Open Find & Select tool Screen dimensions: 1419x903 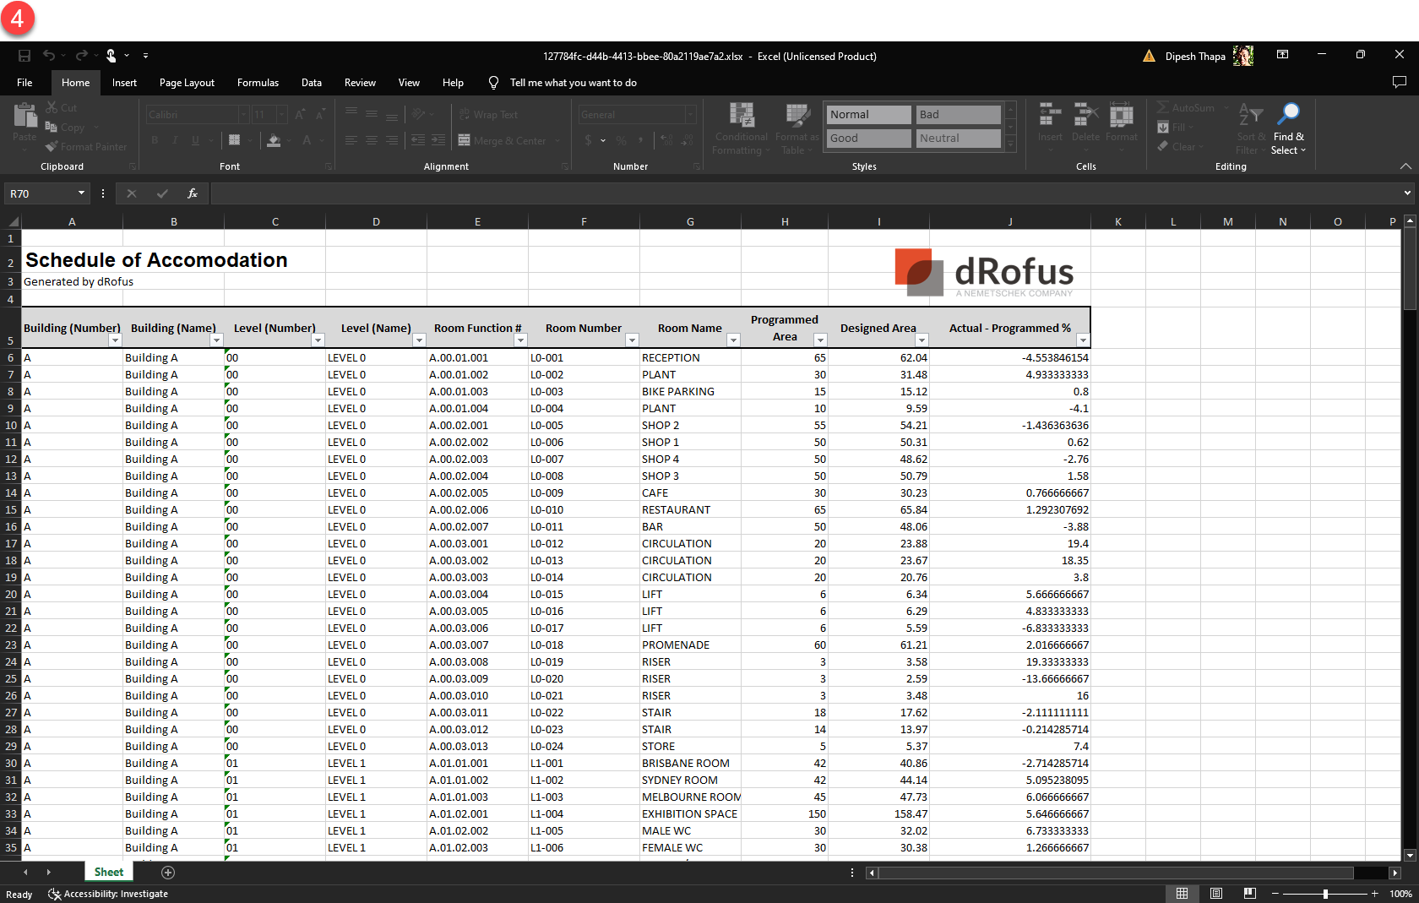(x=1288, y=128)
